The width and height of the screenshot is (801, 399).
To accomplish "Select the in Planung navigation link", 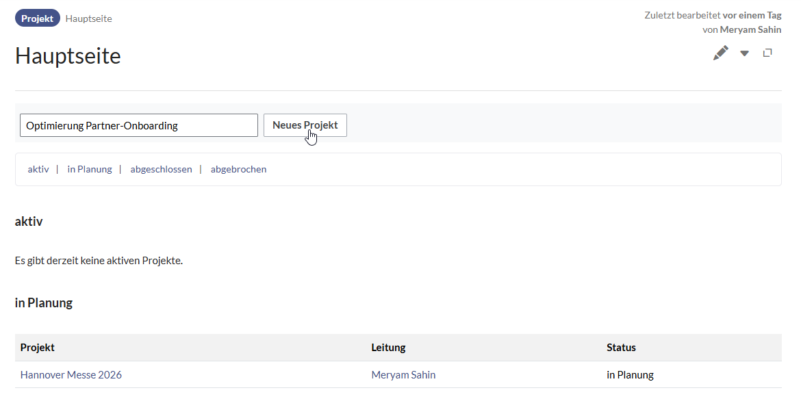I will click(x=89, y=169).
